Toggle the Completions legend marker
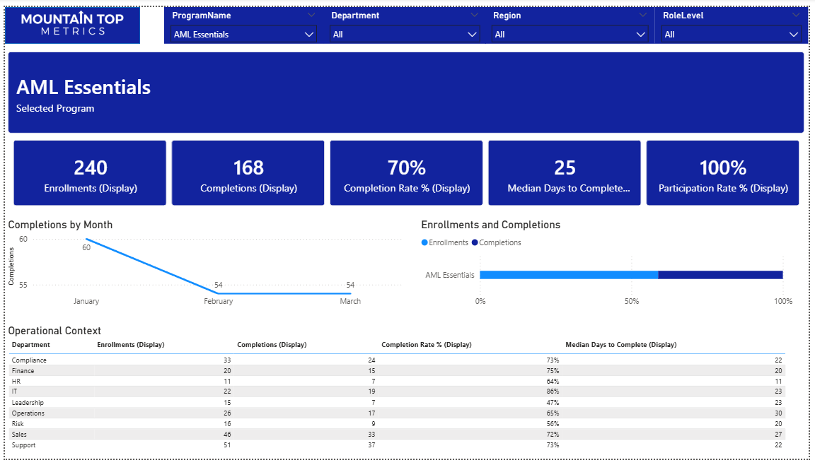 [475, 243]
